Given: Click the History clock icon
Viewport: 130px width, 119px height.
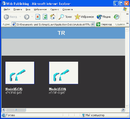Looking at the screenshot, I should [116, 17].
